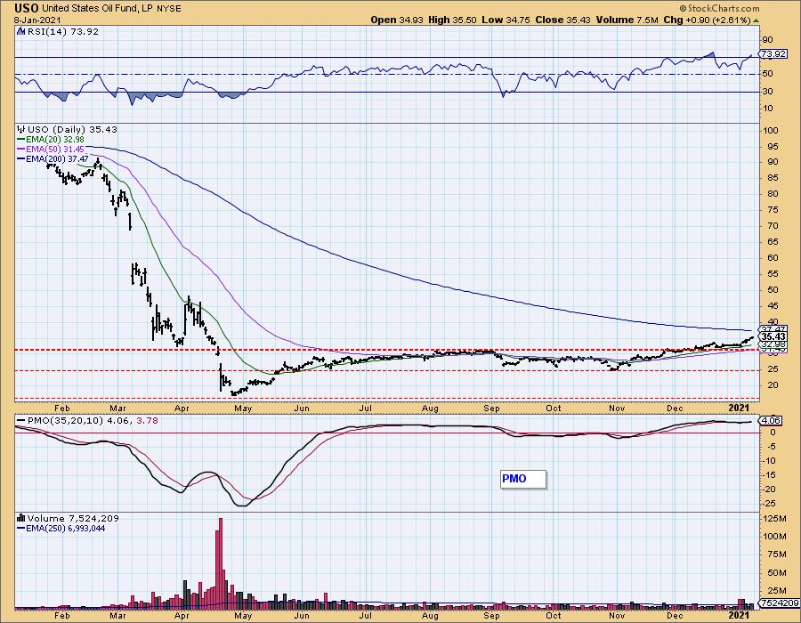Screen dimensions: 801x623
Task: Click the USO (Daily) 35.43 legend text
Action: click(72, 129)
